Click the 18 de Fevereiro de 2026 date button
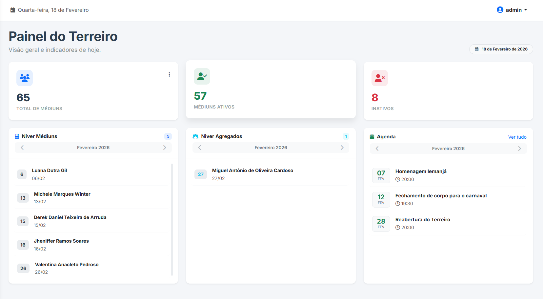The width and height of the screenshot is (543, 299). point(501,49)
